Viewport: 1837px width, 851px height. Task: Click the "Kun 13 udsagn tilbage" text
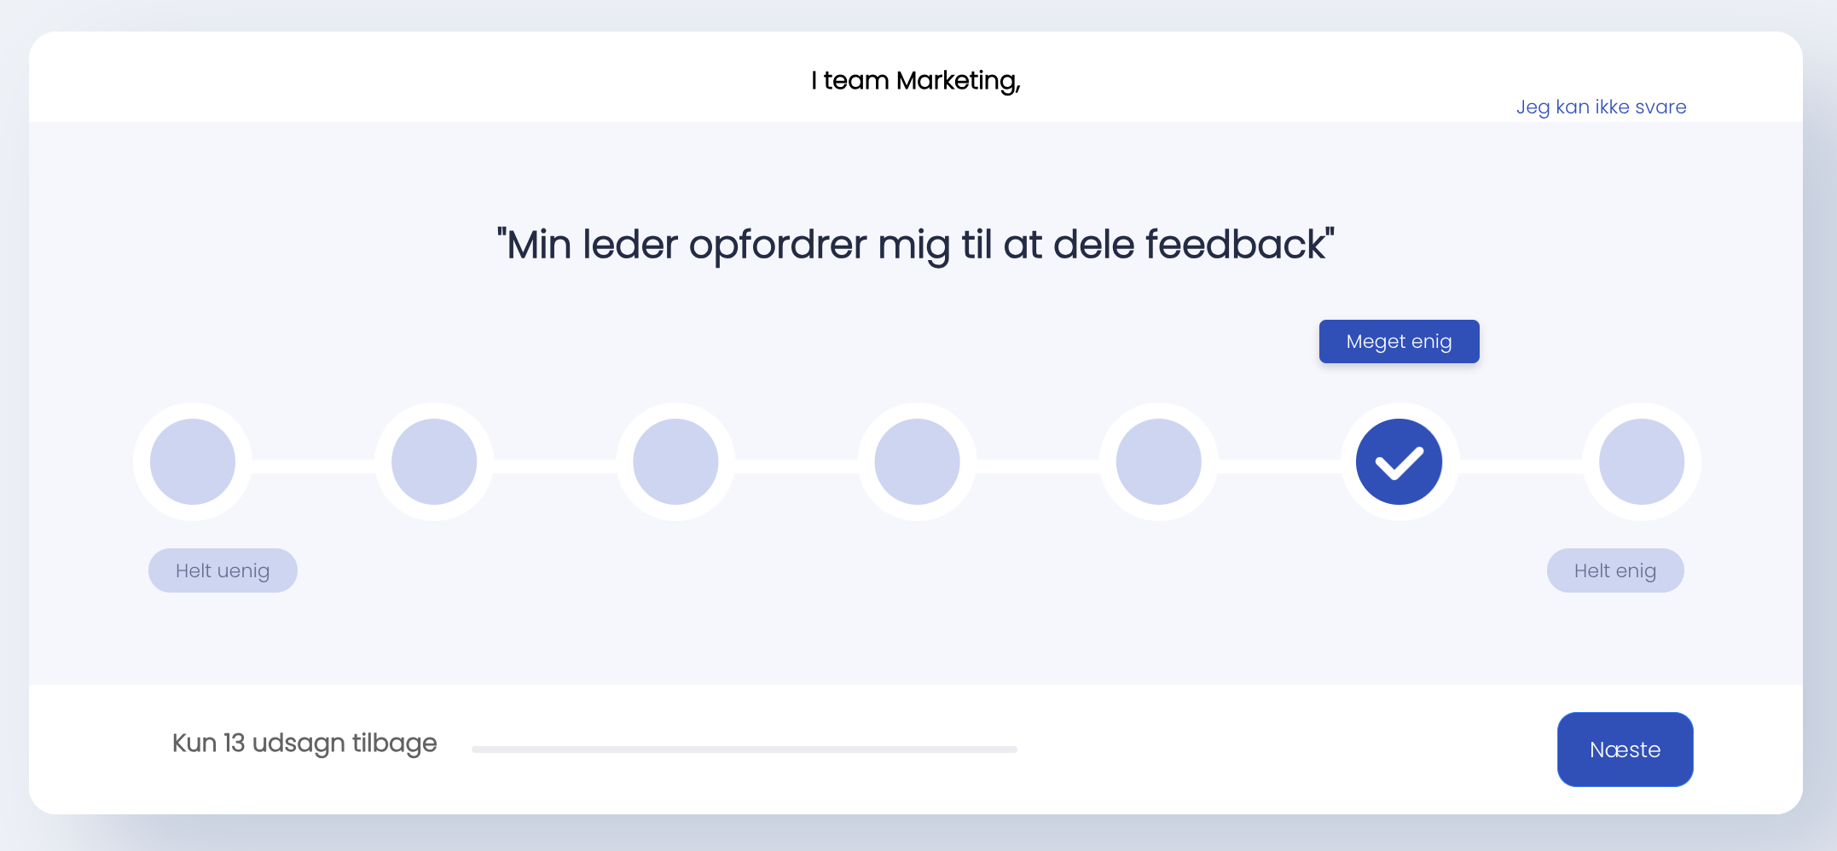304,744
